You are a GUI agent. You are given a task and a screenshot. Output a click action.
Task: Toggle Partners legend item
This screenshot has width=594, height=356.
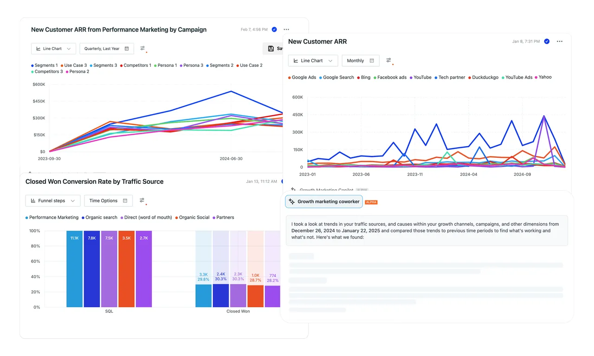(223, 217)
